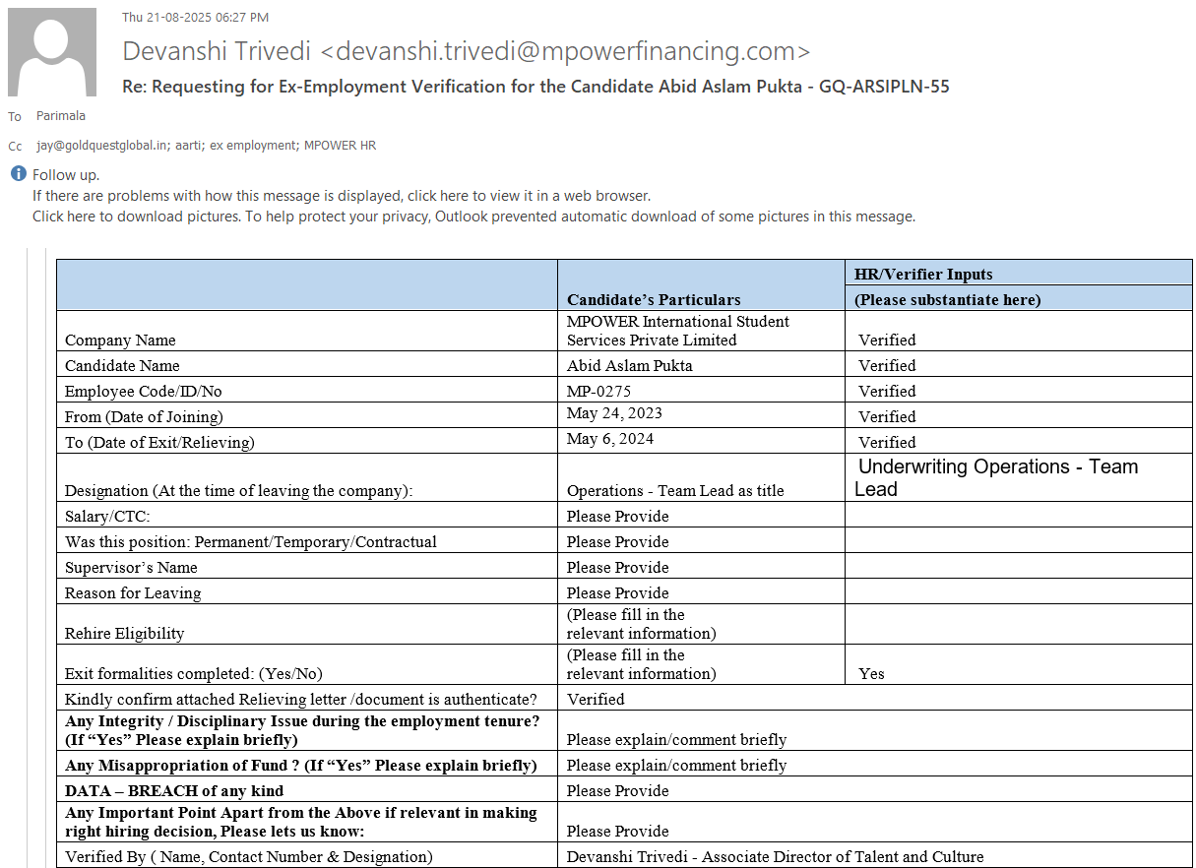Click Integrity / Disciplinary Issue question
1196x868 pixels.
[302, 730]
